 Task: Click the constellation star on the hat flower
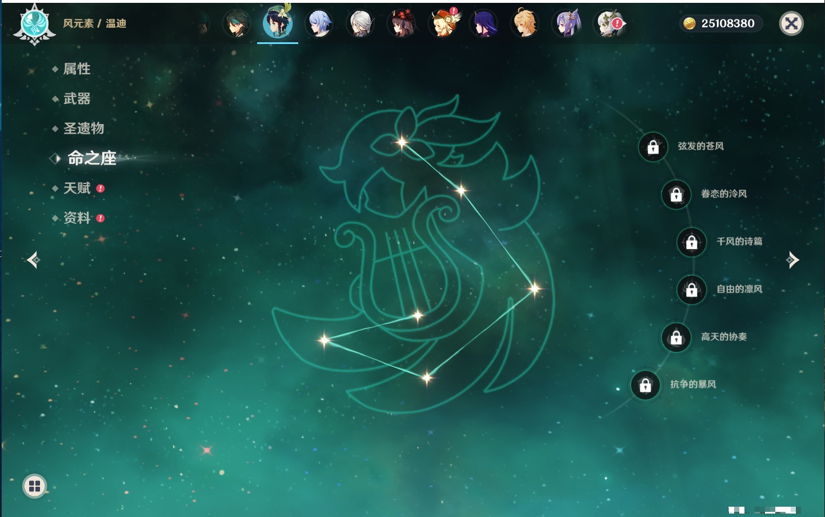pos(402,142)
